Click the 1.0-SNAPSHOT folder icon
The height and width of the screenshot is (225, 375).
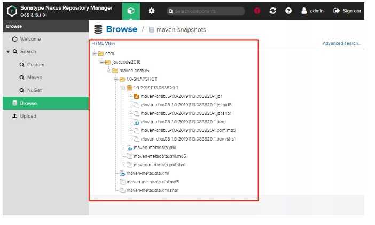pyautogui.click(x=122, y=79)
